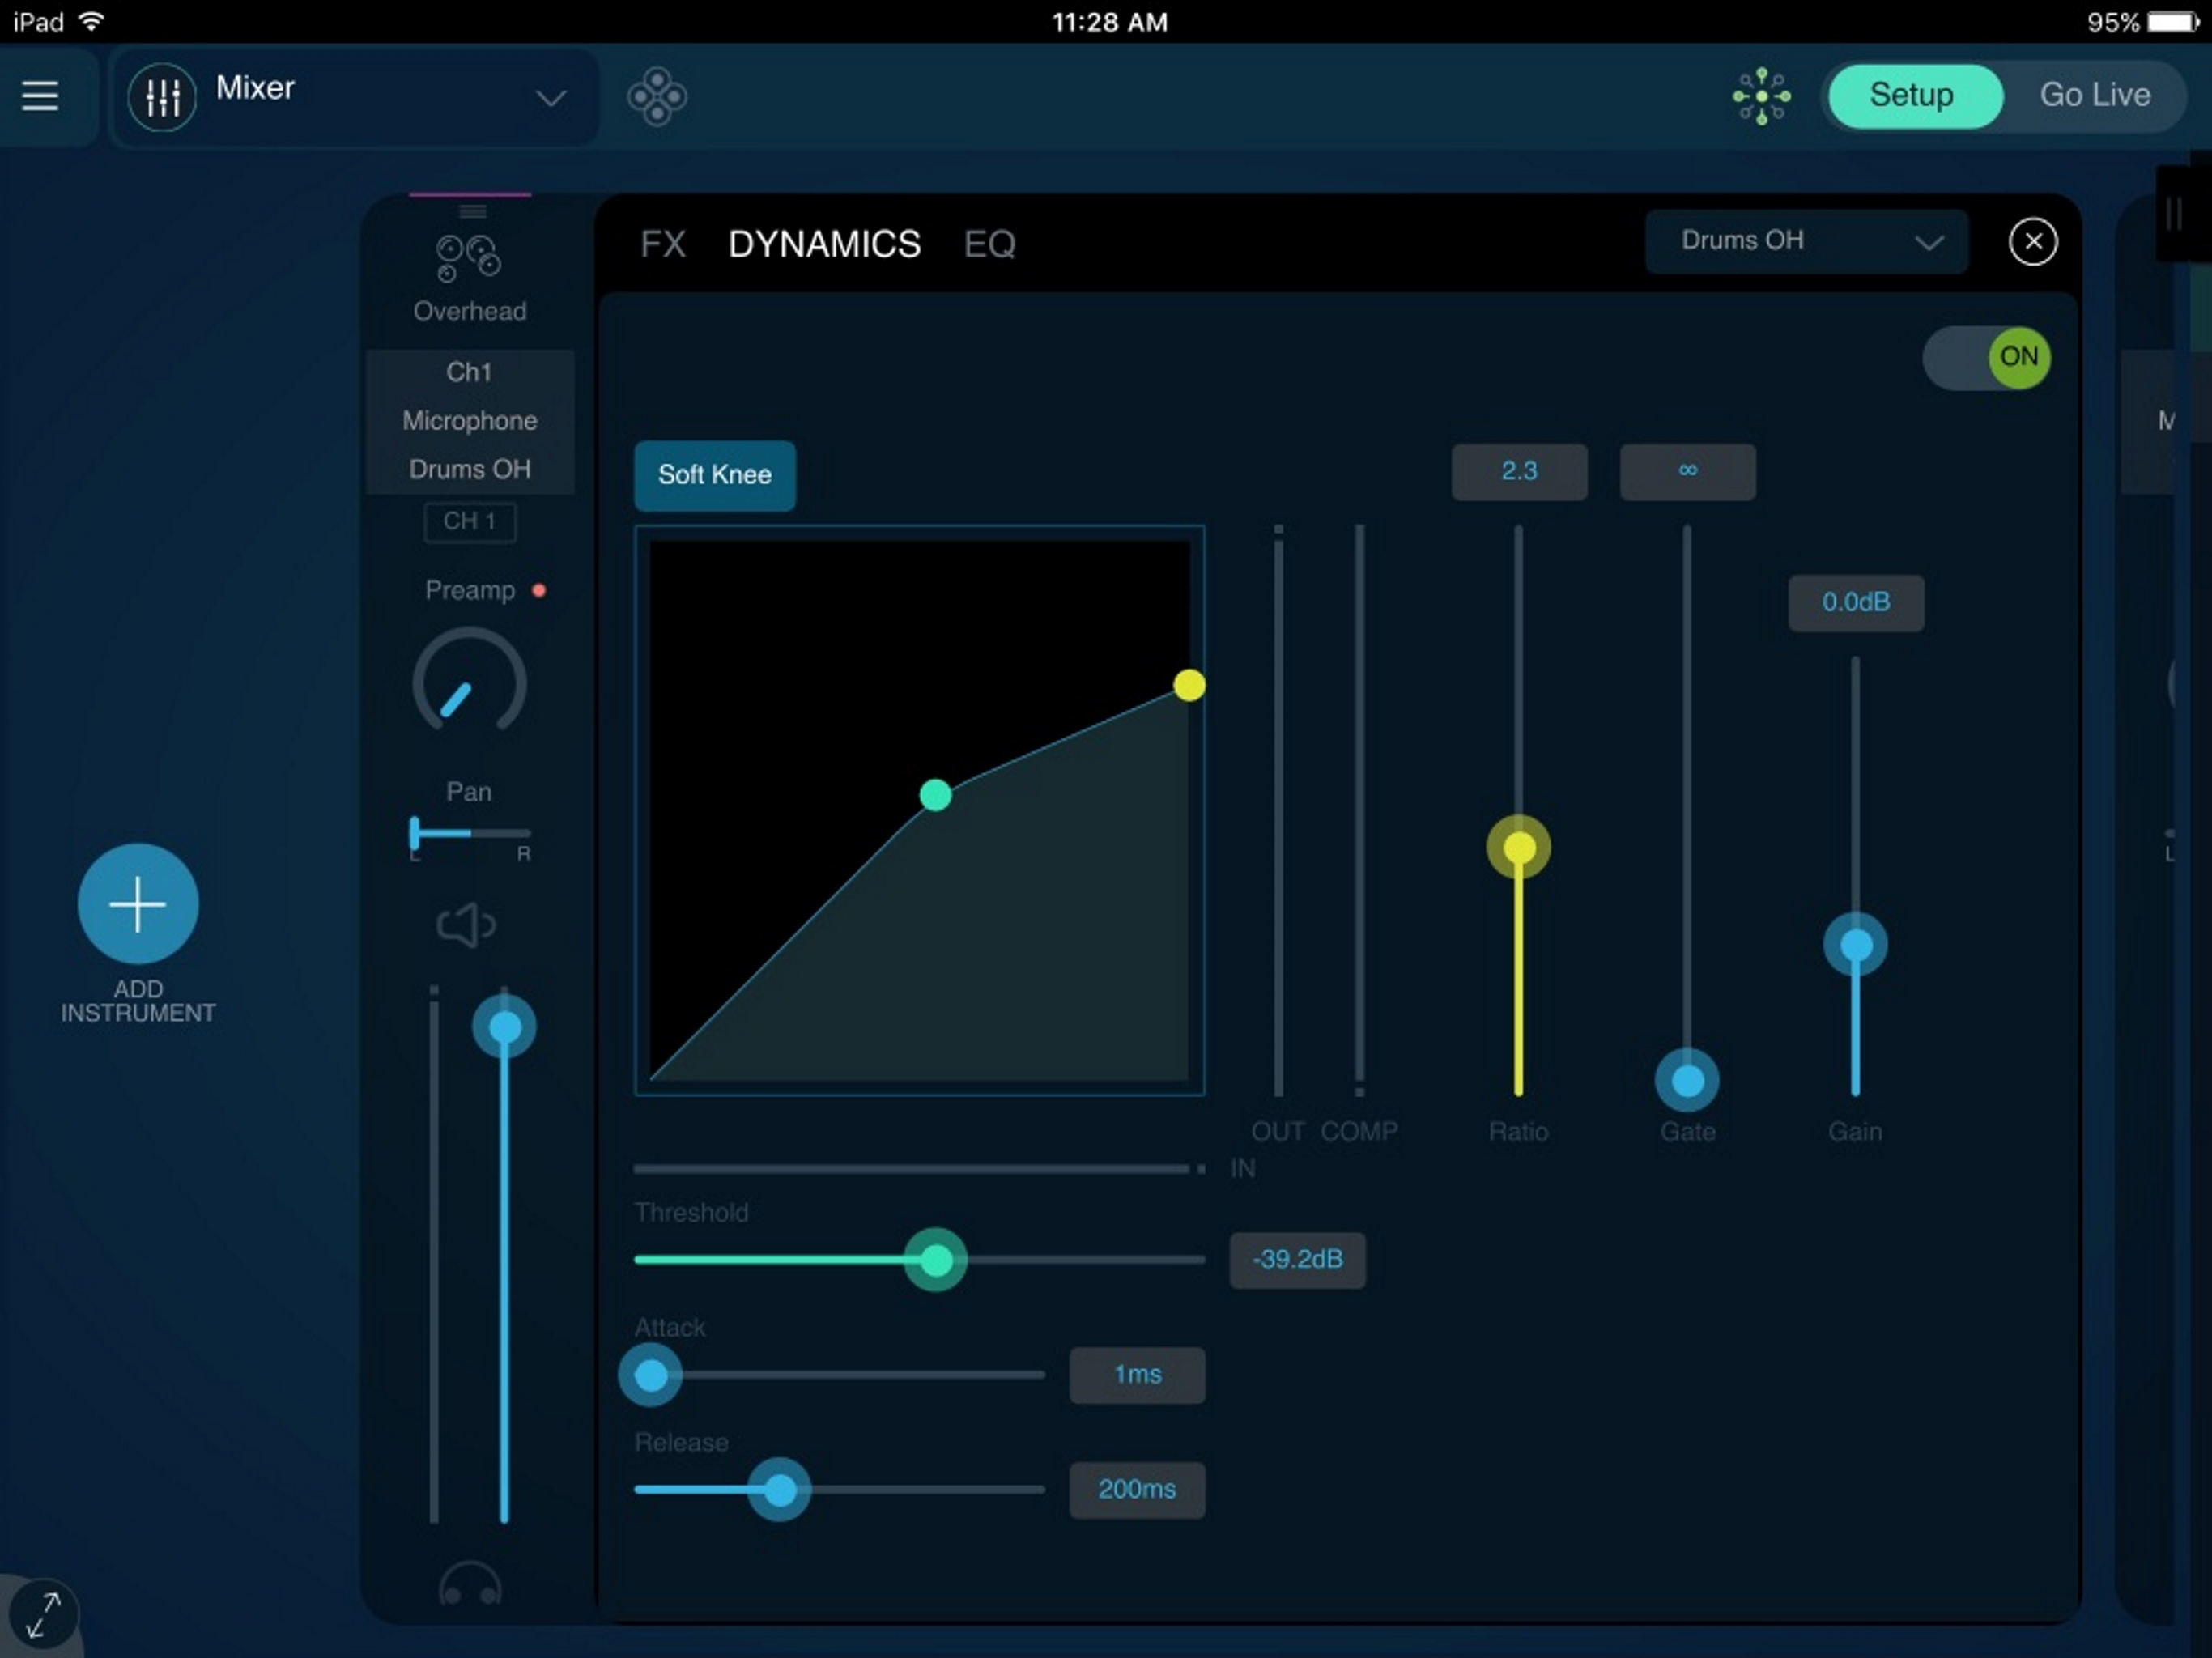Click the Threshold slider handle
Image resolution: width=2212 pixels, height=1658 pixels.
(935, 1260)
